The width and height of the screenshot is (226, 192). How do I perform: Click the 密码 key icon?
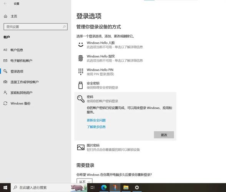[x=81, y=99]
